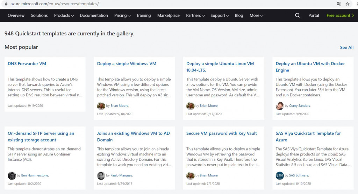Open Blog in navigation bar
Image resolution: width=358 pixels, height=194 pixels.
(x=239, y=15)
